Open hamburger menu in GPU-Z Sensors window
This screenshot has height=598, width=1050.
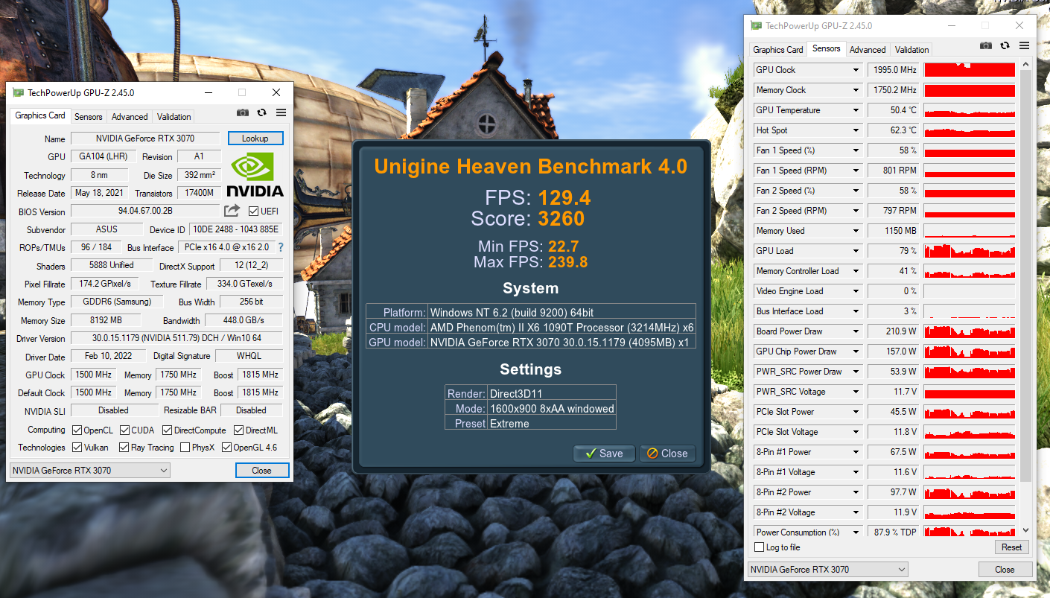coord(1024,45)
